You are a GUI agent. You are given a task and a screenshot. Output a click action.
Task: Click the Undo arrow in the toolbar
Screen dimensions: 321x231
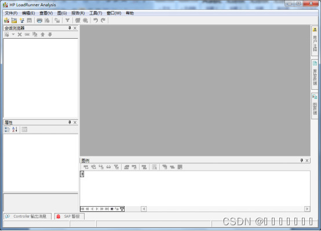click(96, 20)
